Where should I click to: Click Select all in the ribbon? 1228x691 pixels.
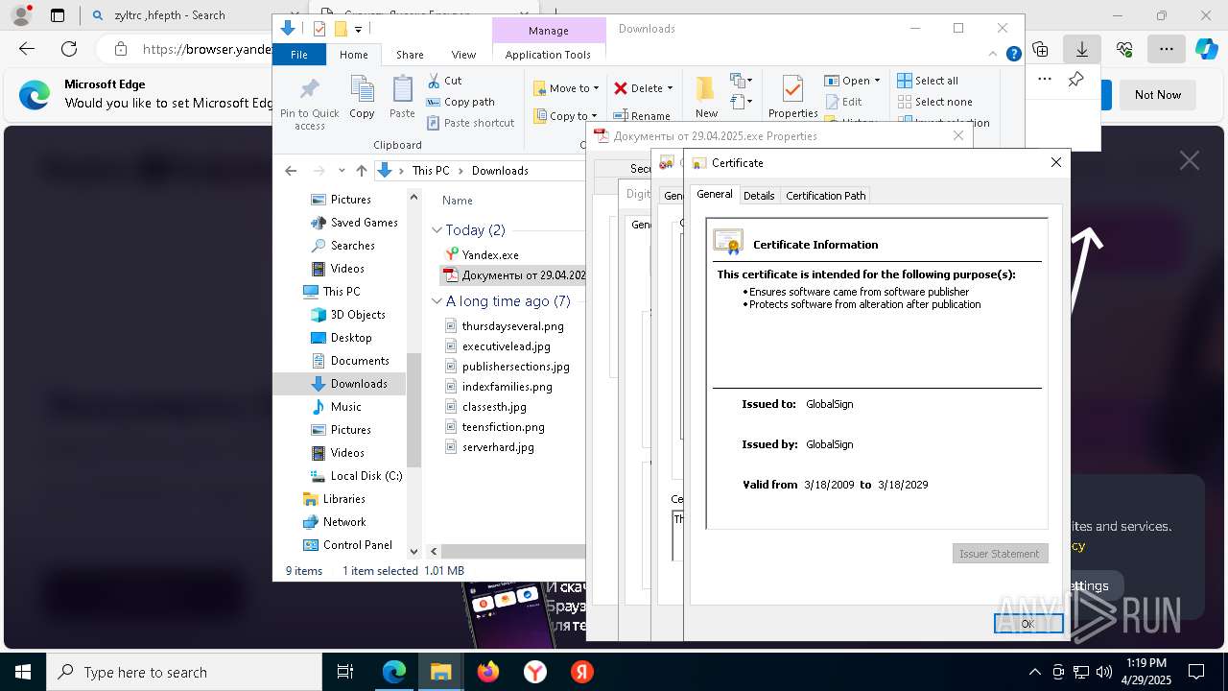[928, 81]
